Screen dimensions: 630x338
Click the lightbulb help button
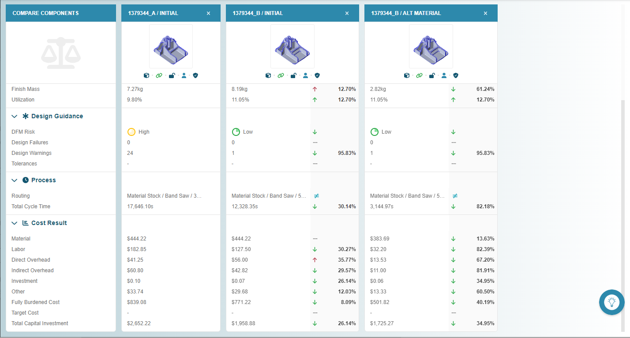pyautogui.click(x=611, y=302)
